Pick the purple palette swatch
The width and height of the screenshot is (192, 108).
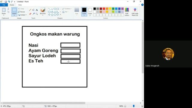point(122,9)
